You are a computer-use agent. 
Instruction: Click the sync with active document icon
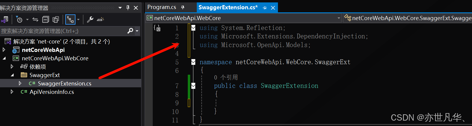tap(35, 19)
